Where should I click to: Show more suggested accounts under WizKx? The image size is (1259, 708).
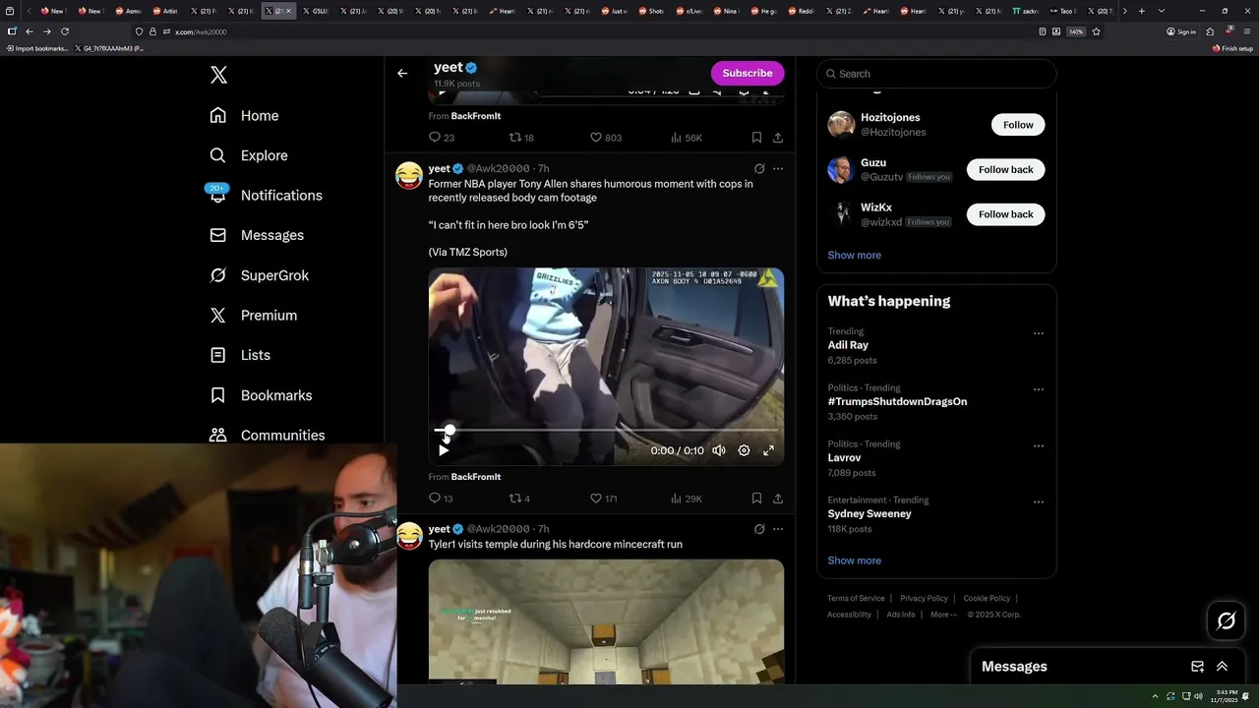(854, 255)
